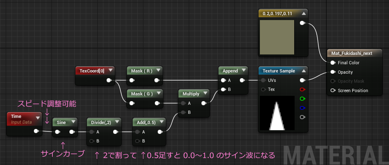Collapse the Divide(,2) node arrow
This screenshot has width=389, height=165.
(117, 122)
